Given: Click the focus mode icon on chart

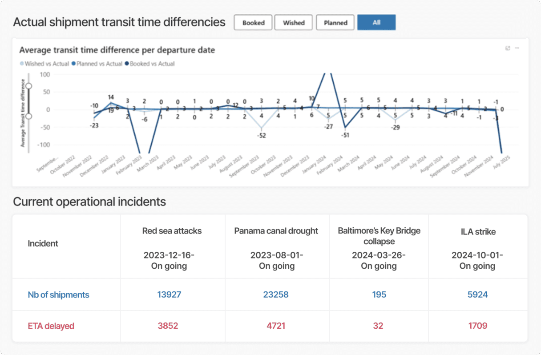Looking at the screenshot, I should pos(508,48).
